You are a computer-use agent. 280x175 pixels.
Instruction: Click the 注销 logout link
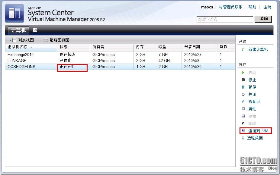(x=267, y=7)
